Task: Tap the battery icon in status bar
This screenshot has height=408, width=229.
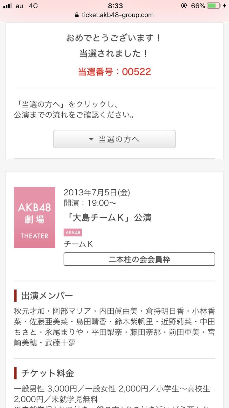Action: (214, 6)
